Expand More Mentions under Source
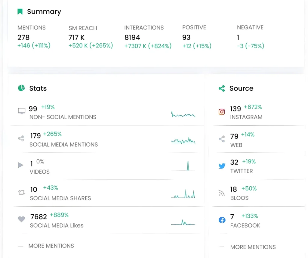The width and height of the screenshot is (308, 258). click(x=253, y=247)
